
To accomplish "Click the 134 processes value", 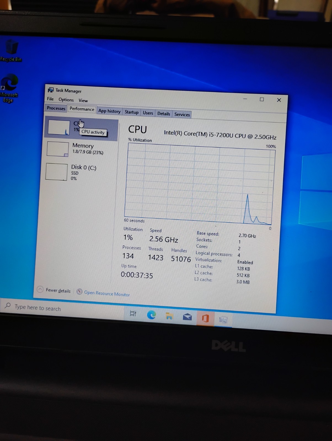I will pos(128,256).
